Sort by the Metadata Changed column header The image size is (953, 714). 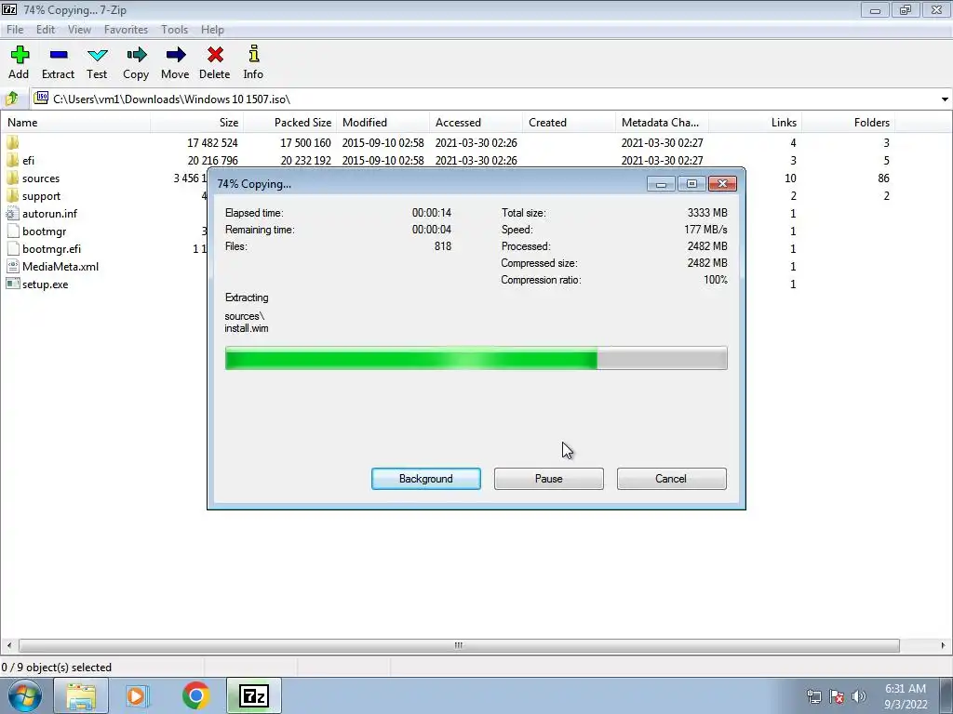pyautogui.click(x=662, y=122)
